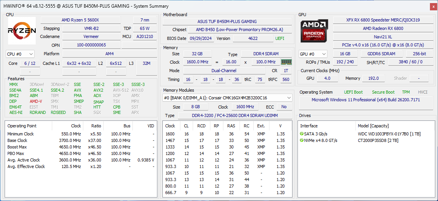438x201 pixels.
Task: Click the Operating Point column header
Action: (22, 126)
